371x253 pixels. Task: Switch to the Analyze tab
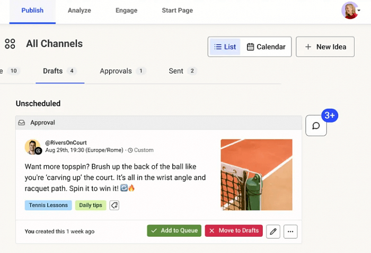[79, 11]
